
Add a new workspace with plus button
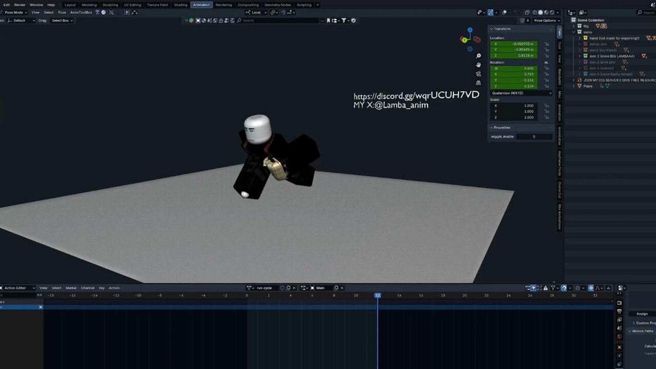click(318, 4)
